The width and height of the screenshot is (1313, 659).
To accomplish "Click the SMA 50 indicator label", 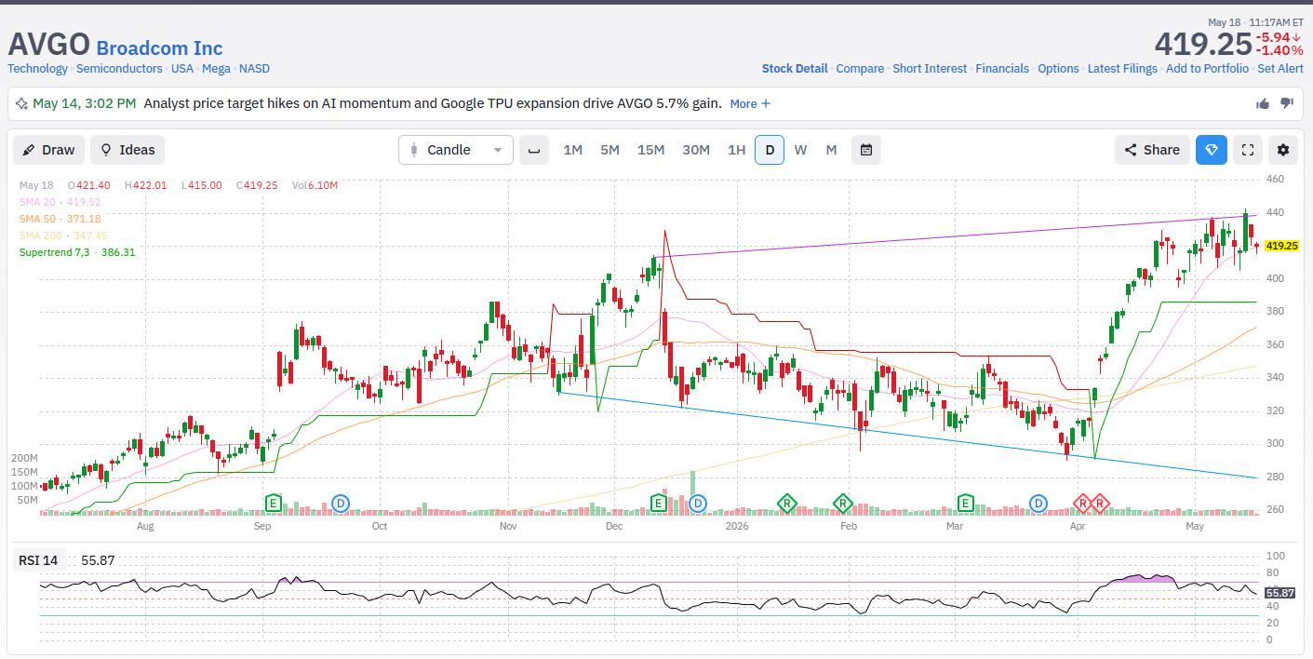I will (60, 219).
